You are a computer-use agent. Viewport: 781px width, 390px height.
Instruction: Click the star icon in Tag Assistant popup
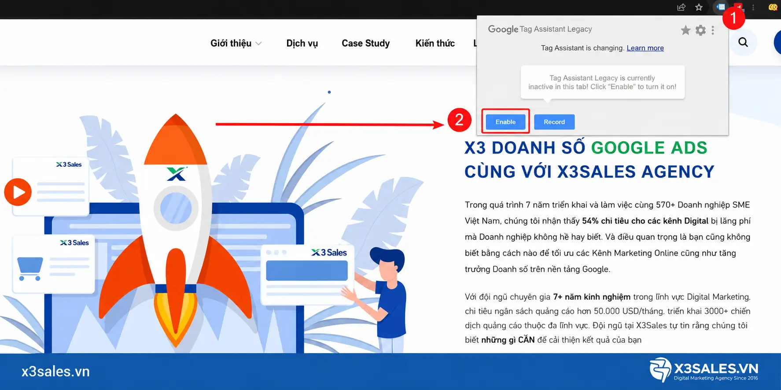click(x=685, y=30)
